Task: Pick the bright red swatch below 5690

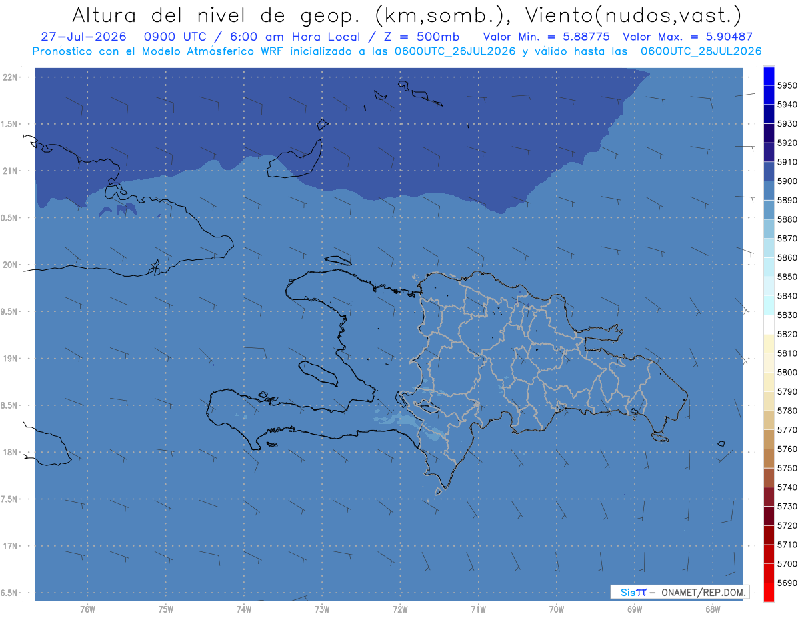Action: pyautogui.click(x=769, y=592)
